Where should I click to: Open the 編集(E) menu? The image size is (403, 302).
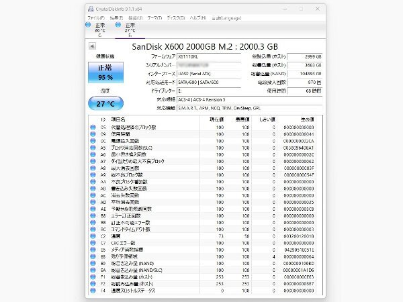point(116,18)
